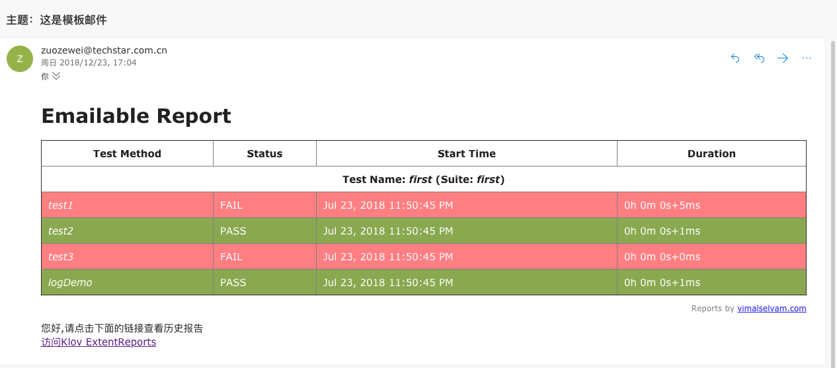This screenshot has width=837, height=368.
Task: Open the more actions ellipsis menu
Action: (x=807, y=58)
